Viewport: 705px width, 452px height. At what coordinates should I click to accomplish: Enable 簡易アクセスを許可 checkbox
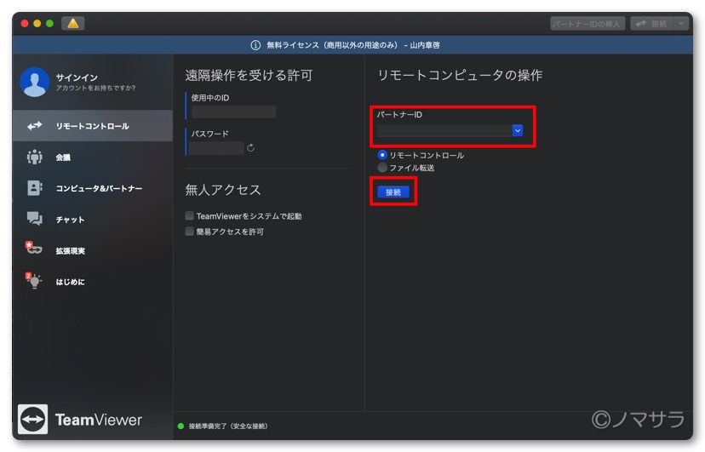tap(190, 232)
